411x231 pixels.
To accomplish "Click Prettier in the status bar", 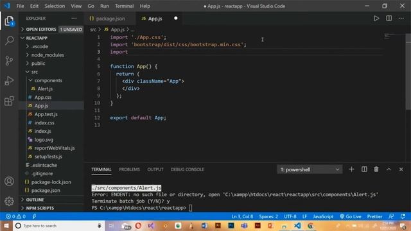I will 374,216.
